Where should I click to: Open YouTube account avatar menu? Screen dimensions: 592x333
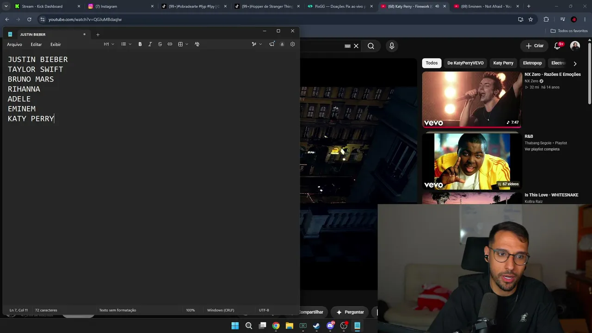click(575, 46)
